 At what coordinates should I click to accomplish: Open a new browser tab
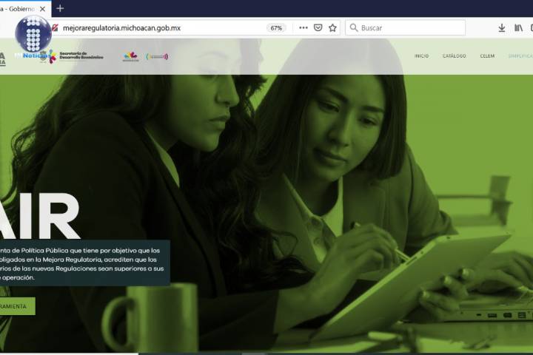coord(60,8)
